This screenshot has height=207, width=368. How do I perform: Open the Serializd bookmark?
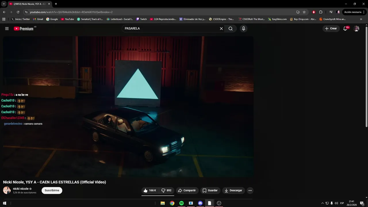90,19
